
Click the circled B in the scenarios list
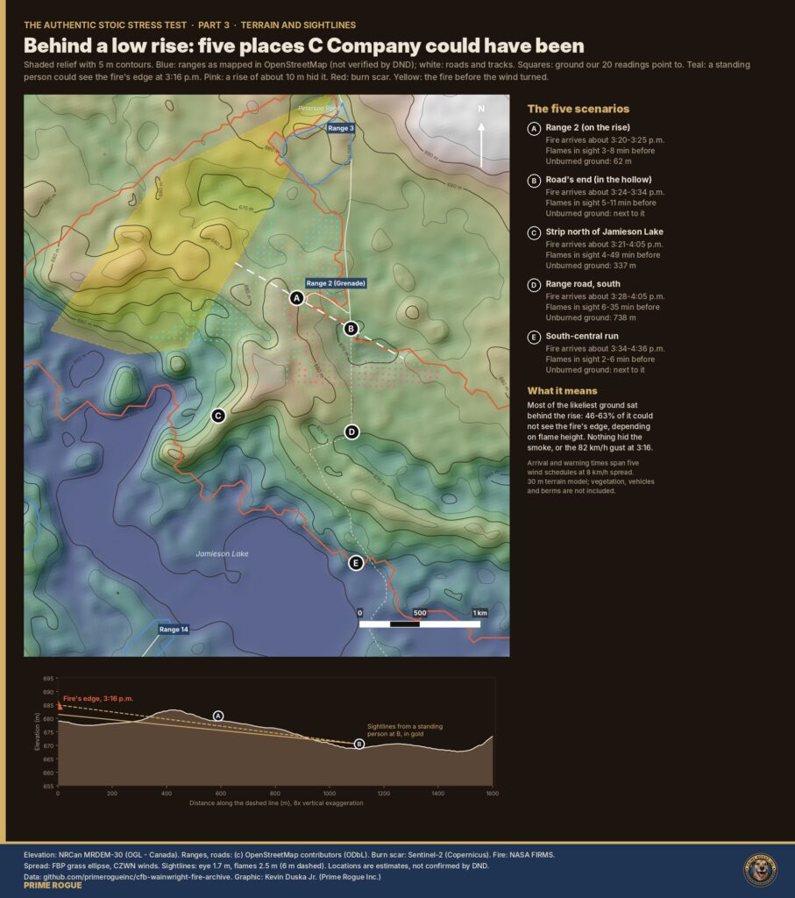tap(534, 181)
